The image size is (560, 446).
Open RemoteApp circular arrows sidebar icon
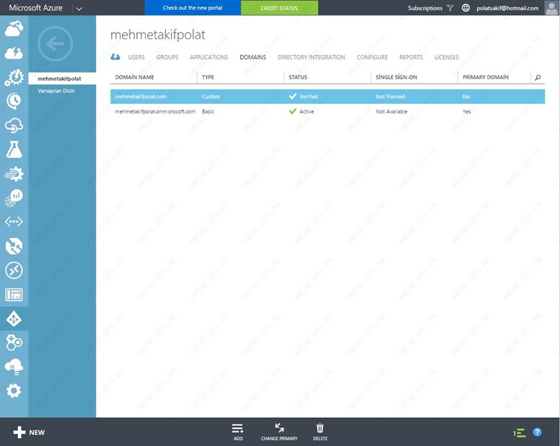[x=14, y=270]
